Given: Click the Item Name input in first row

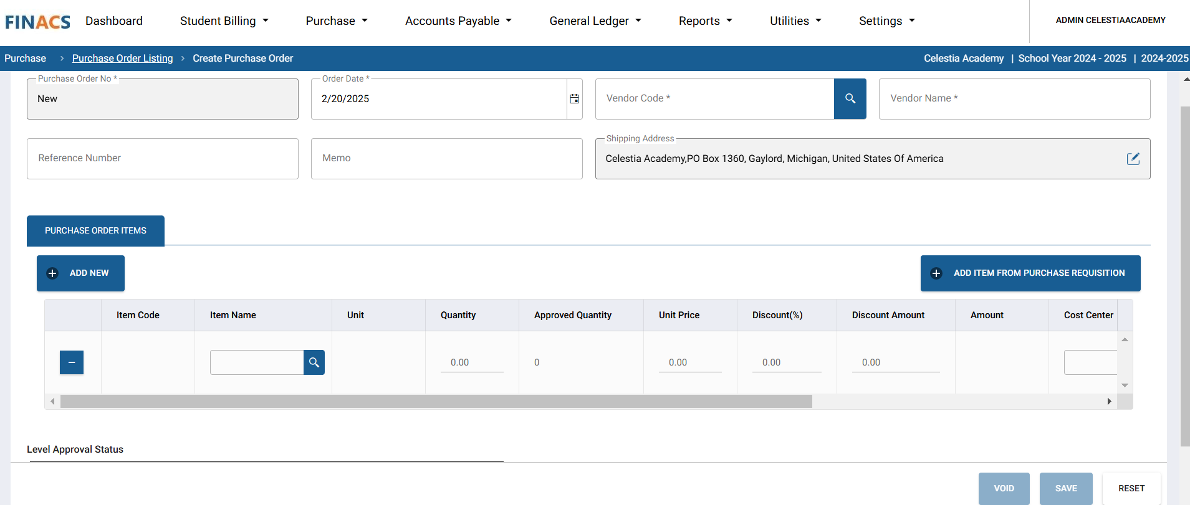Looking at the screenshot, I should point(257,362).
